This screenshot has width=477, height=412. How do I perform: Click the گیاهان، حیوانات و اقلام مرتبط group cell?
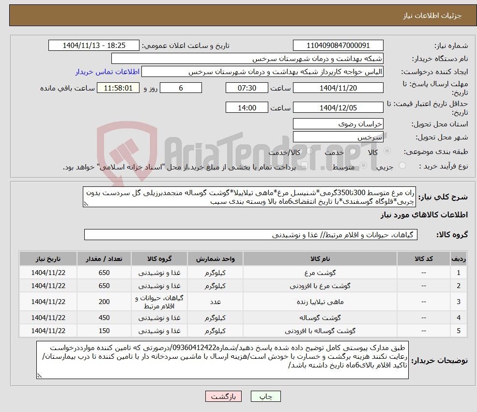click(159, 301)
